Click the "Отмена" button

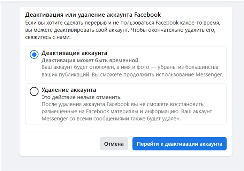click(x=114, y=144)
